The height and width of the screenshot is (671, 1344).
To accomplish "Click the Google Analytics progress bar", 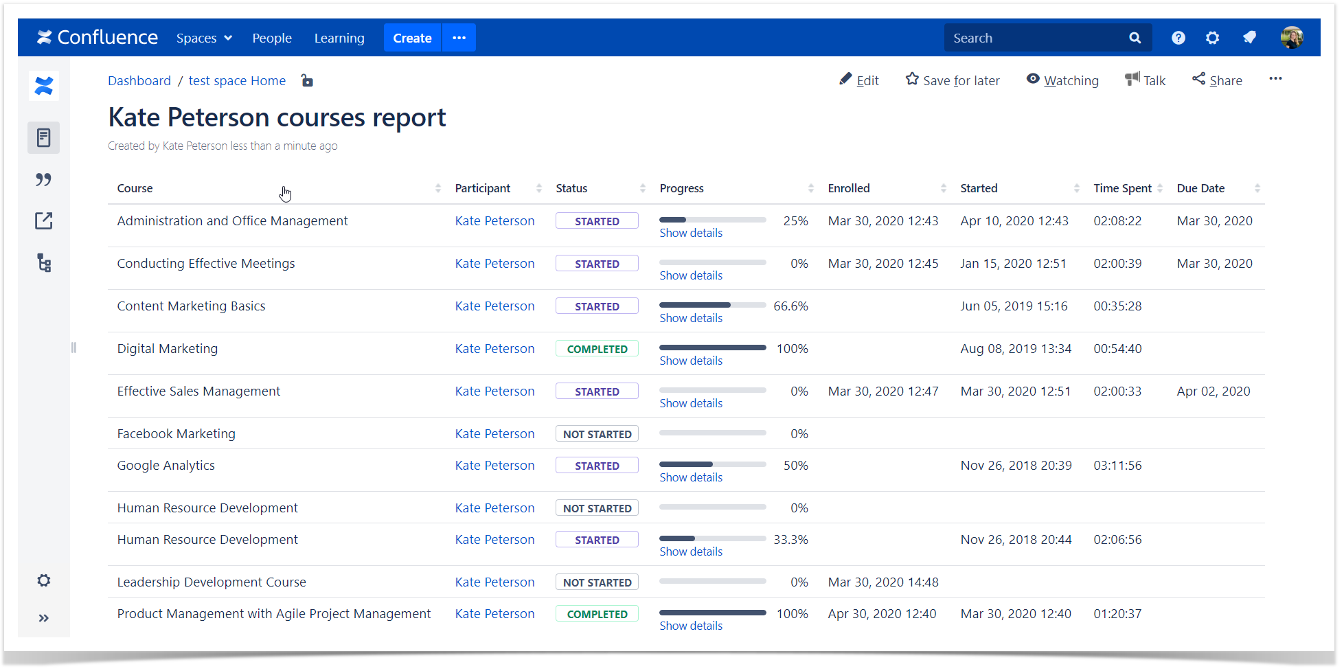I will click(712, 464).
